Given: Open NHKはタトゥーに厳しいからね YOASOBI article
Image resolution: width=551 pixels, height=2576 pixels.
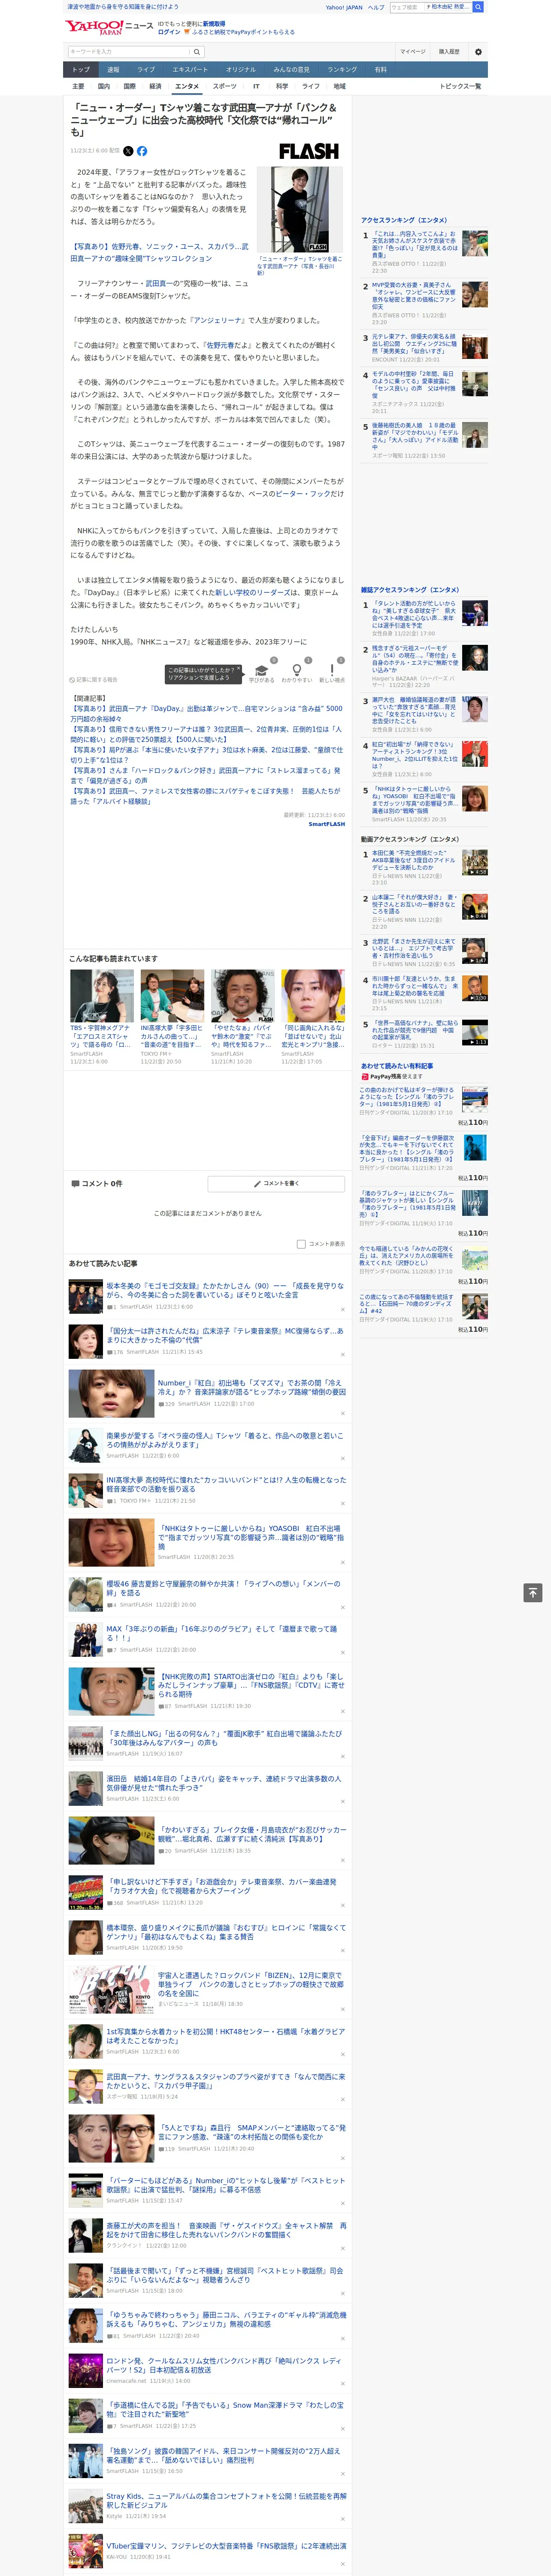Looking at the screenshot, I should [251, 1537].
